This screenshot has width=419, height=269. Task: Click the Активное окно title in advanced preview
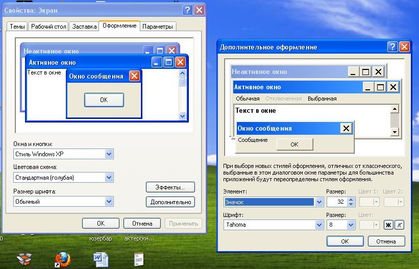click(257, 87)
